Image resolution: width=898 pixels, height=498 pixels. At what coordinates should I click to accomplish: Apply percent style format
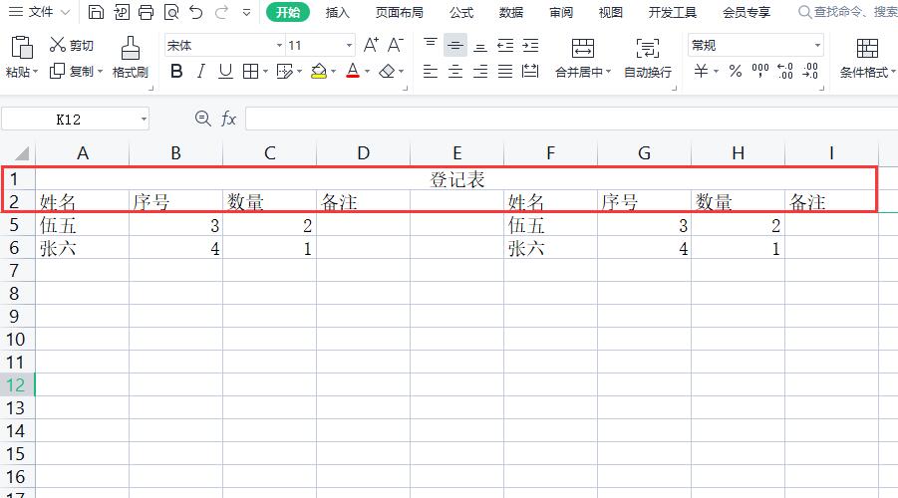tap(736, 72)
